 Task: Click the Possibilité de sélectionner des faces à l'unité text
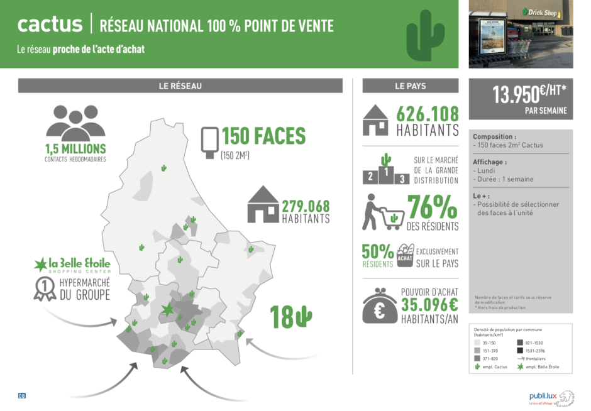(x=516, y=209)
